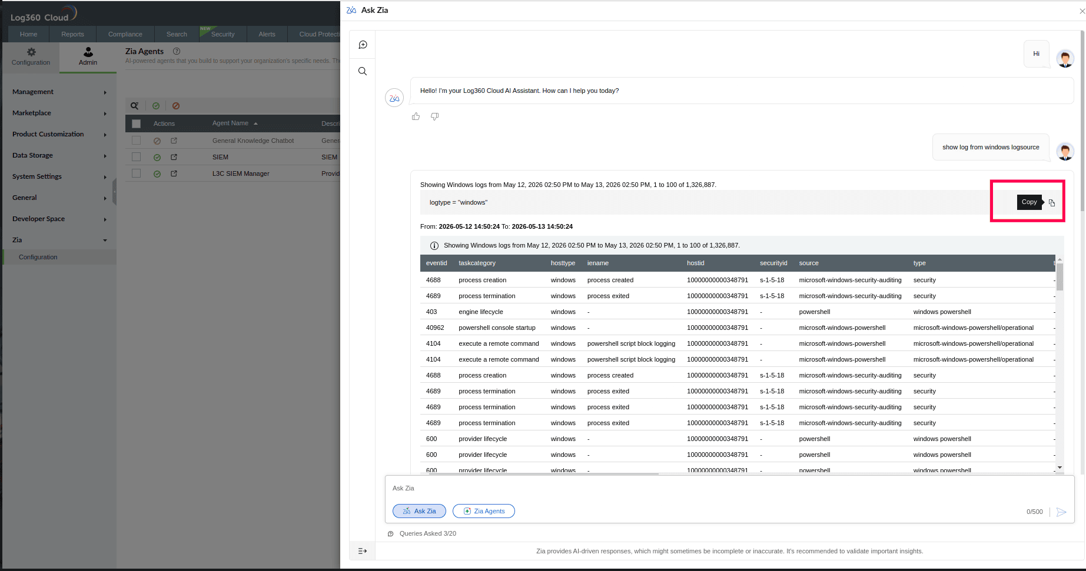Open Zia Agents help question icon

[177, 51]
